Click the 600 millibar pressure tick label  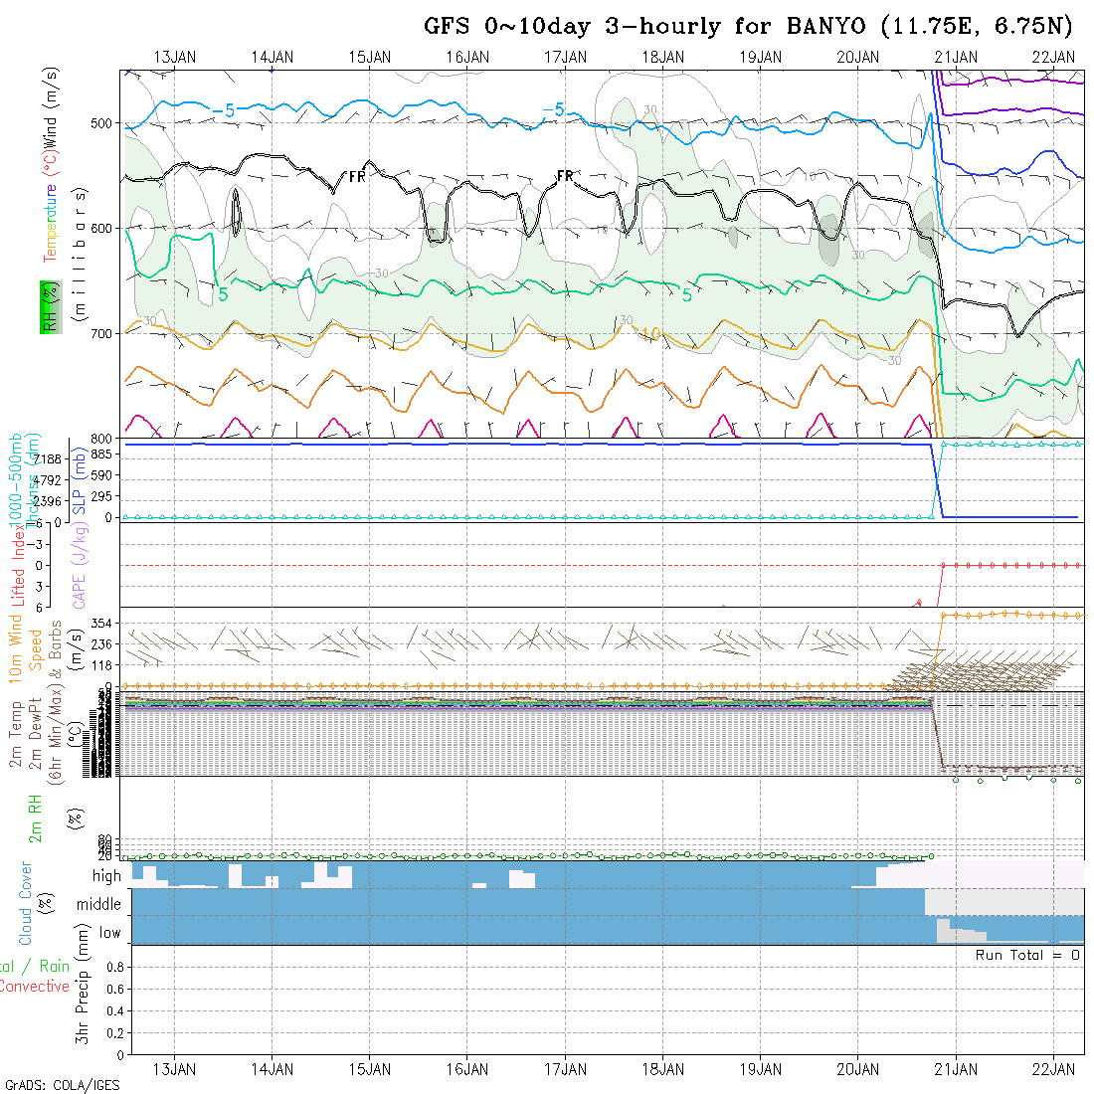point(101,229)
